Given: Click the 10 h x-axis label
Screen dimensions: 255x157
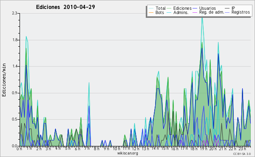Looking at the screenshot, I should pos(116,149).
